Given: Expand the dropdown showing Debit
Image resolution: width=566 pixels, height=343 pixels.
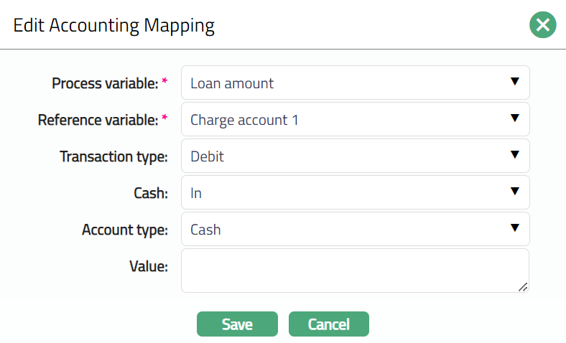Looking at the screenshot, I should 345,156.
